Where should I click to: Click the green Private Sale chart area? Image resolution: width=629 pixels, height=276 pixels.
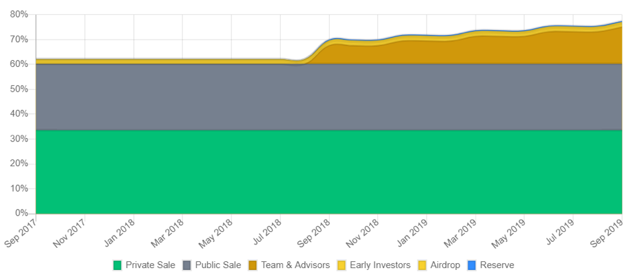(x=328, y=172)
